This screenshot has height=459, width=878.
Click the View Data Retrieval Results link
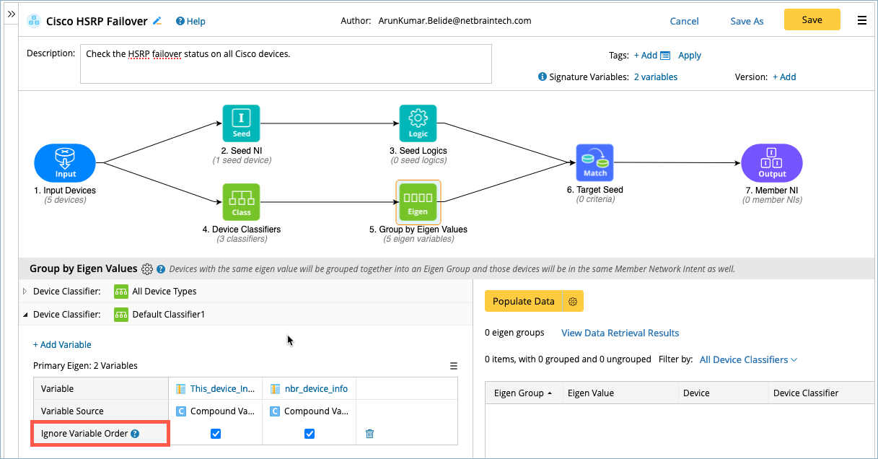(620, 333)
